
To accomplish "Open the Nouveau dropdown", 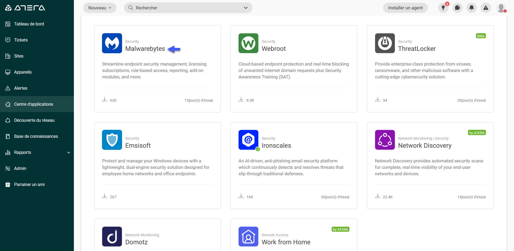I will pos(100,8).
